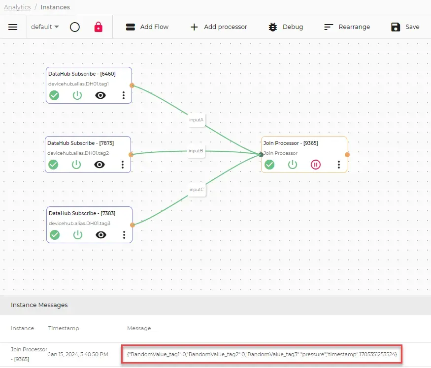Click green check status on DataHub Subscribe [7383]

pos(55,235)
